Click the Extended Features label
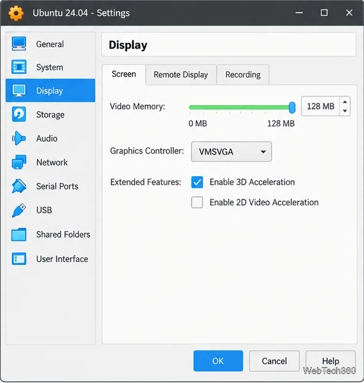Viewport: 364px width, 383px height. click(146, 182)
